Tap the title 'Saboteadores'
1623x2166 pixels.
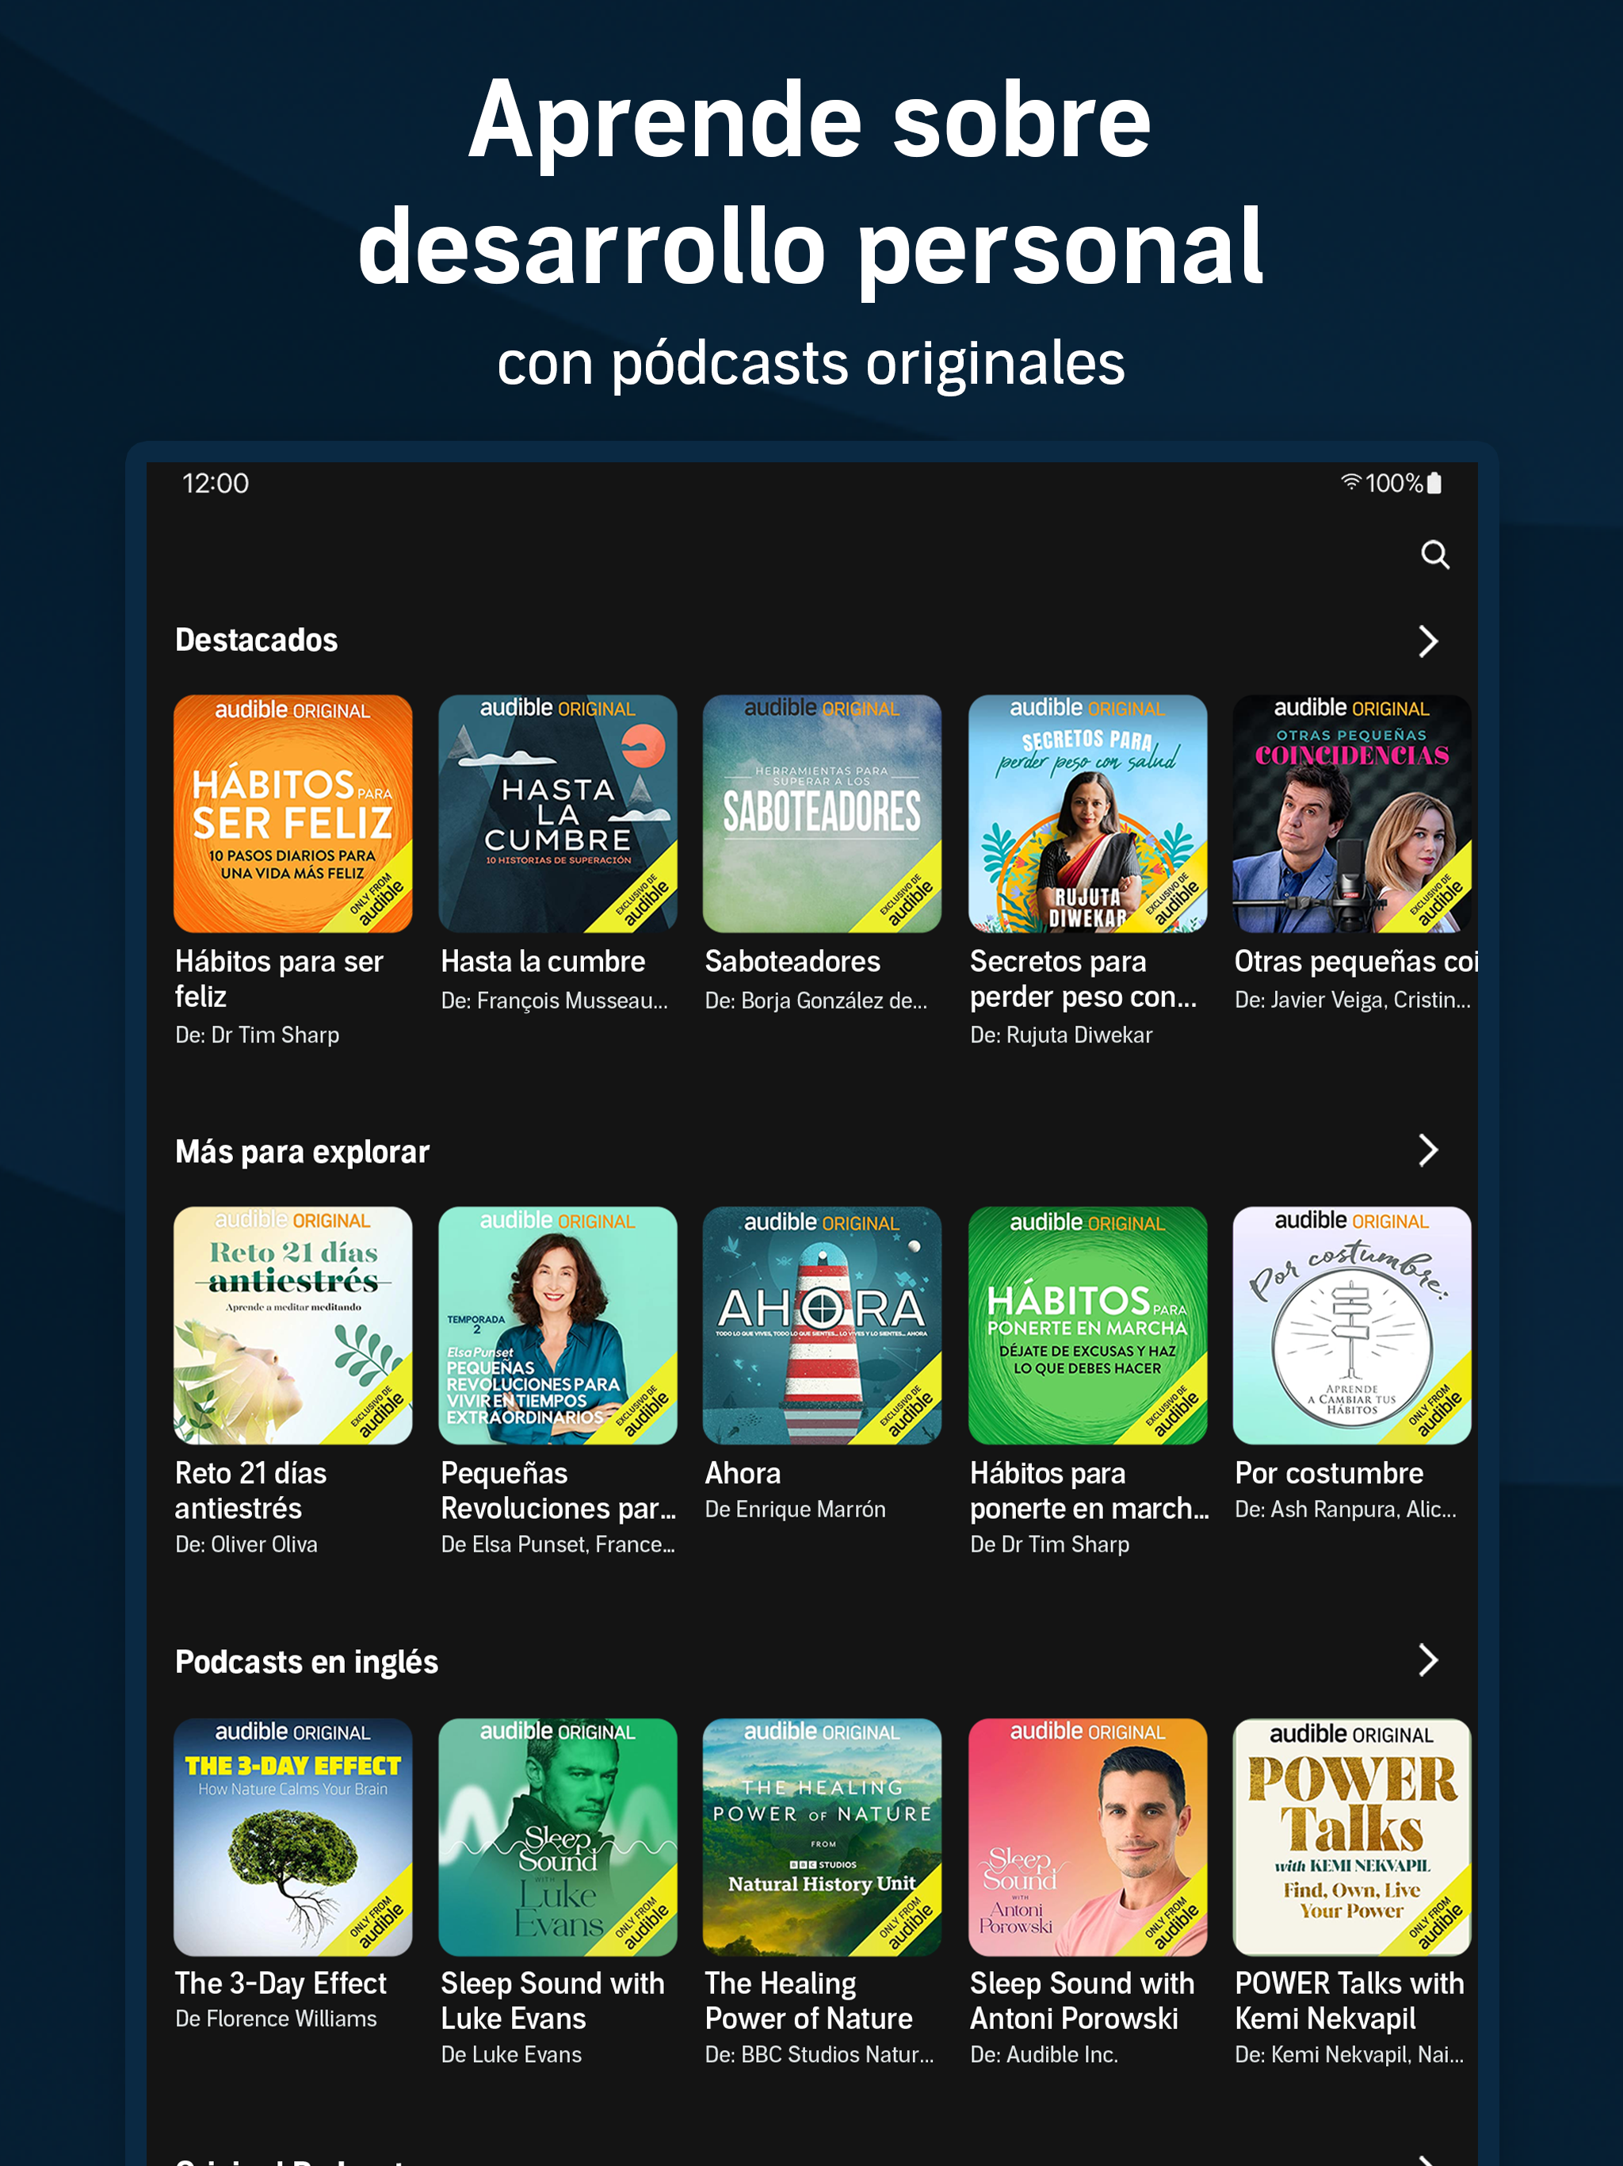coord(793,962)
